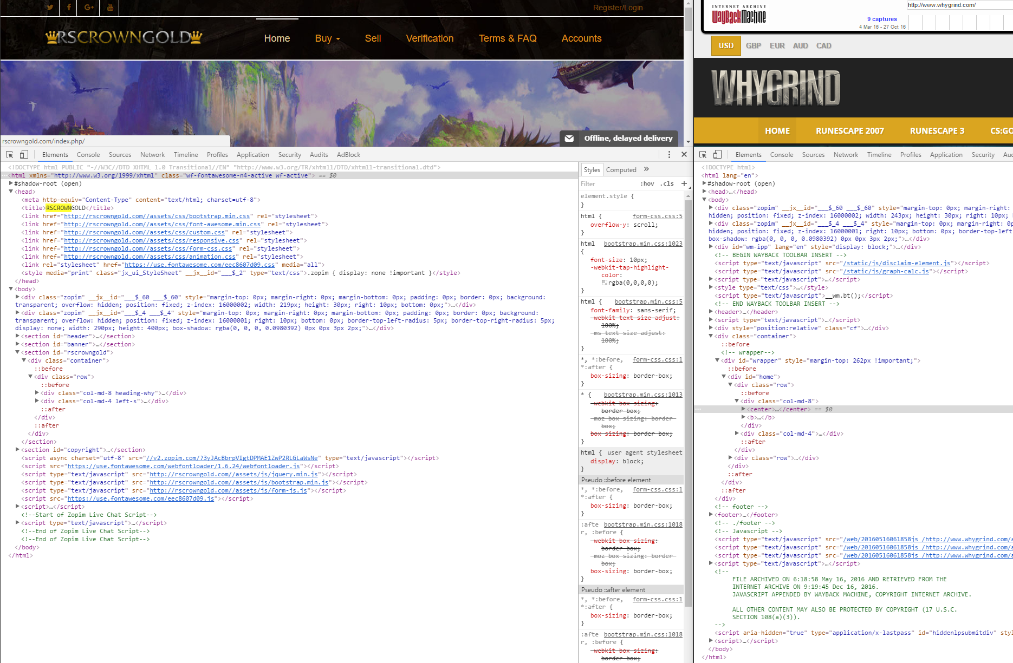Expand section id="header" node
The width and height of the screenshot is (1013, 663).
point(17,336)
